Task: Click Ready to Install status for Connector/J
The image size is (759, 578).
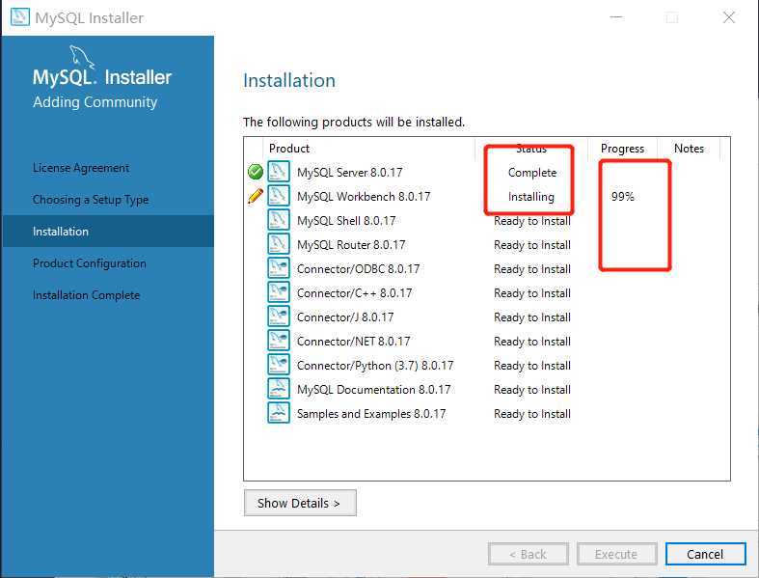Action: [532, 317]
